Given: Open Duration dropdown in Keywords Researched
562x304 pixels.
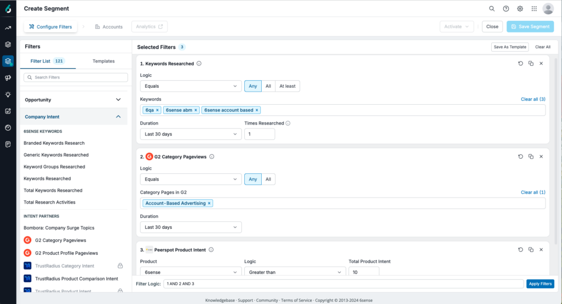Looking at the screenshot, I should click(x=190, y=134).
